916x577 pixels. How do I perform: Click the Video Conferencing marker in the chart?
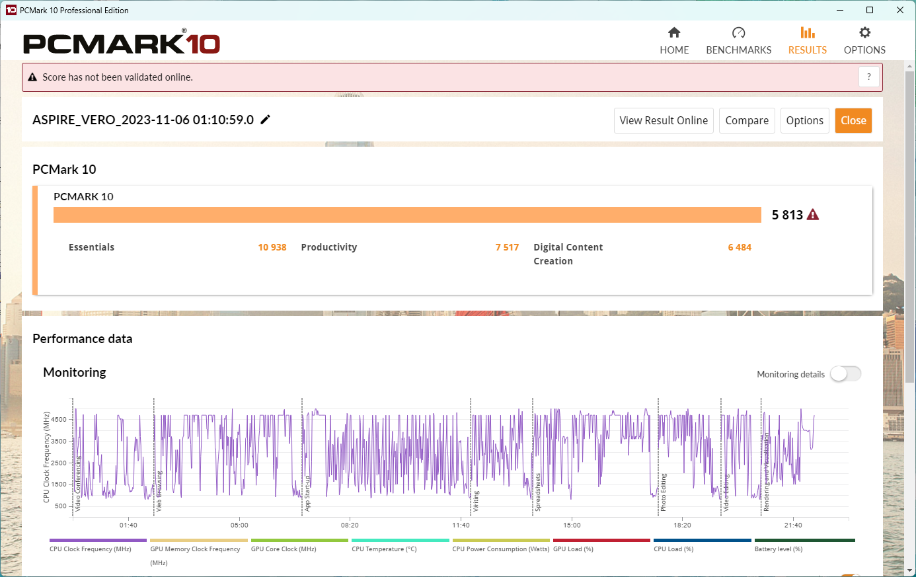click(78, 484)
